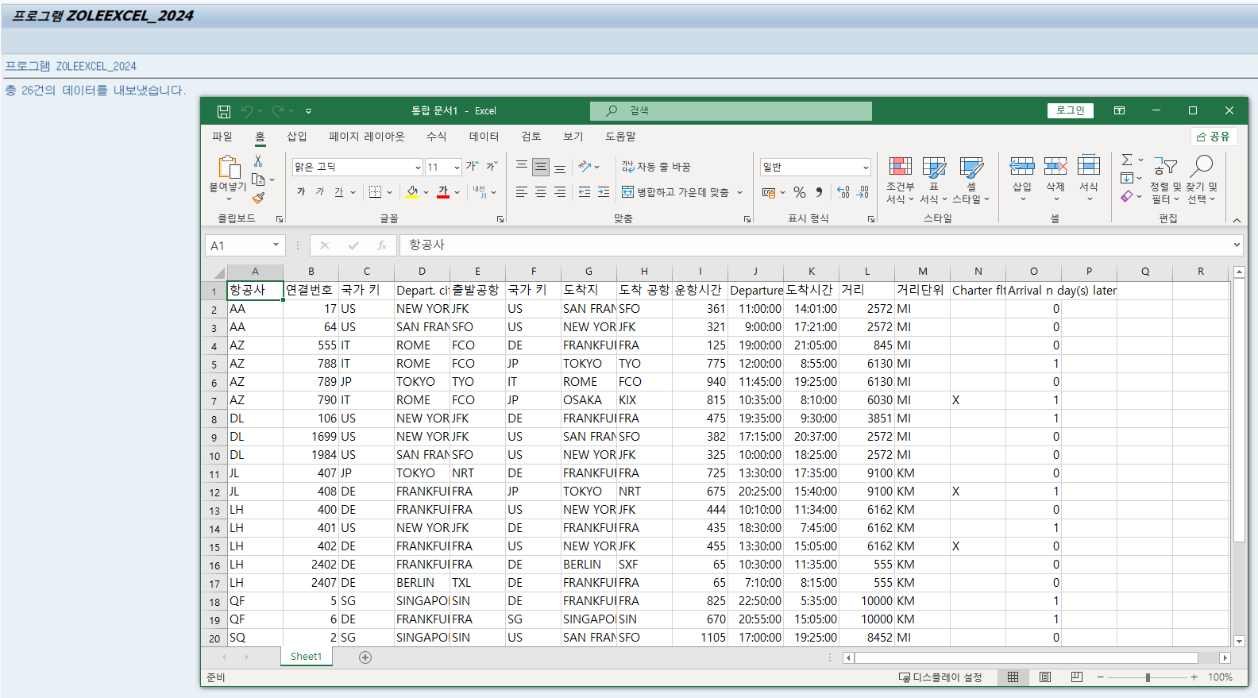The height and width of the screenshot is (698, 1258).
Task: Click the decrease indent icon
Action: pos(585,191)
